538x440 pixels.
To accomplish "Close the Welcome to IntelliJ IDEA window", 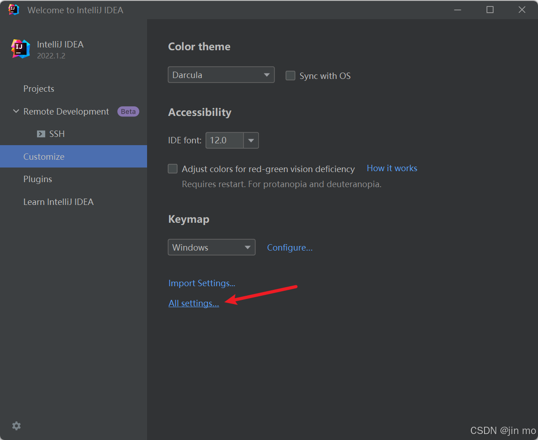I will coord(522,10).
